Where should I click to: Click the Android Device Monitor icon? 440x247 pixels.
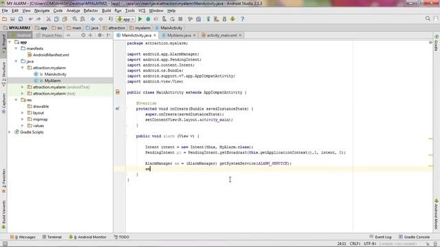pos(232,19)
